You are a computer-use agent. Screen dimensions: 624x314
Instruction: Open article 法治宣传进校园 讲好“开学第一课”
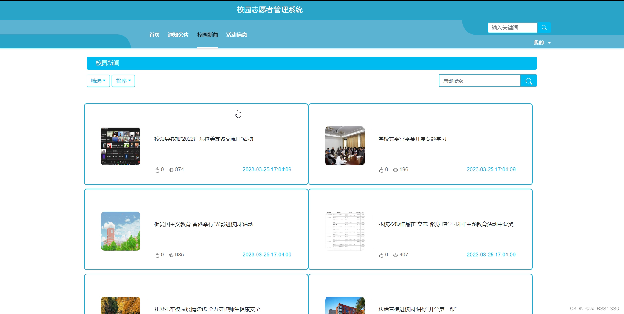418,309
